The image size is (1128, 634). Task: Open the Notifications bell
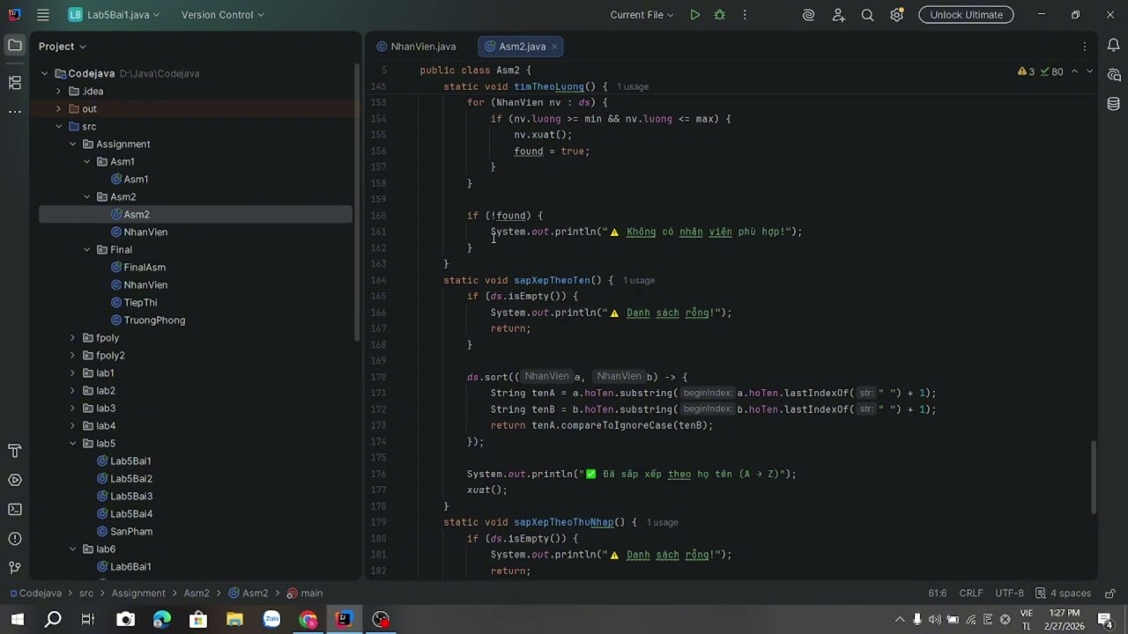(x=1113, y=45)
